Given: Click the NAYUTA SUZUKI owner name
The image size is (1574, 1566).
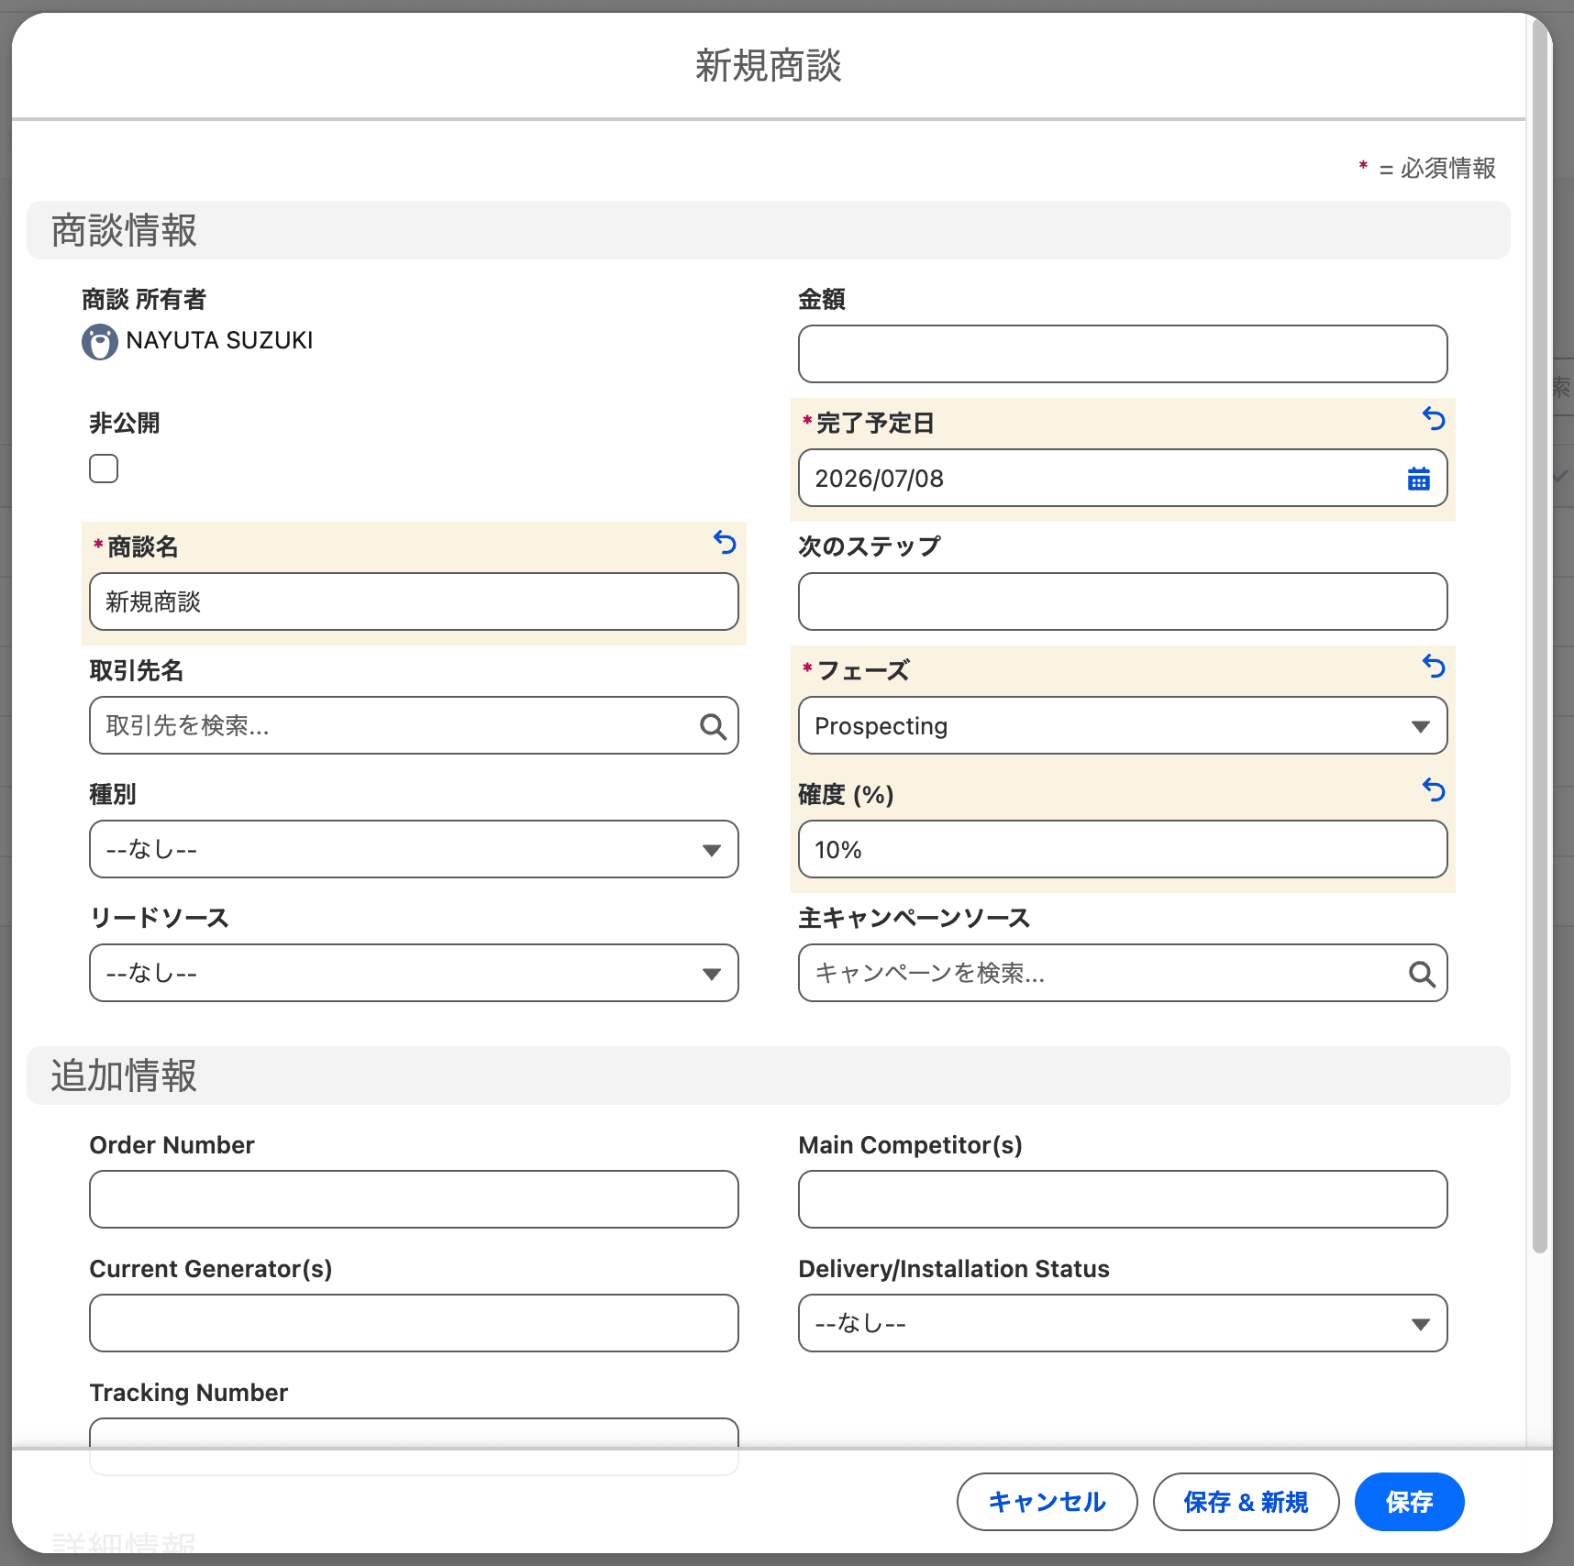Looking at the screenshot, I should (x=219, y=341).
